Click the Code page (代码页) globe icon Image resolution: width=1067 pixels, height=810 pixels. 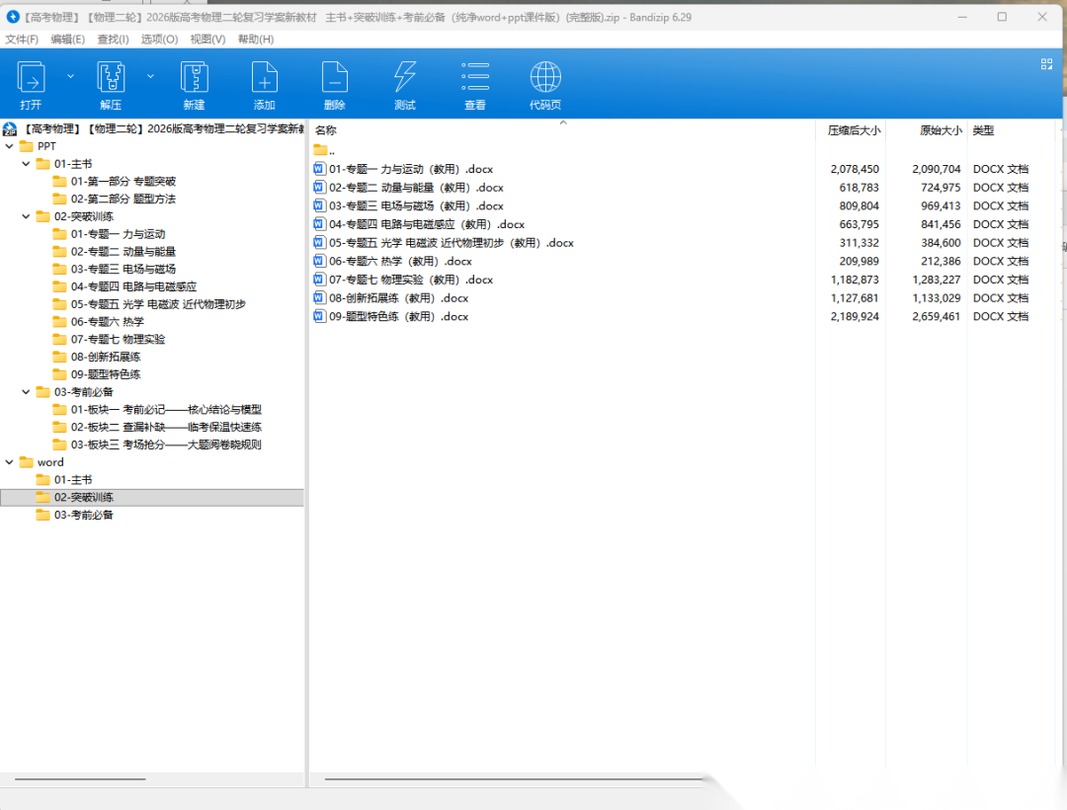coord(545,78)
